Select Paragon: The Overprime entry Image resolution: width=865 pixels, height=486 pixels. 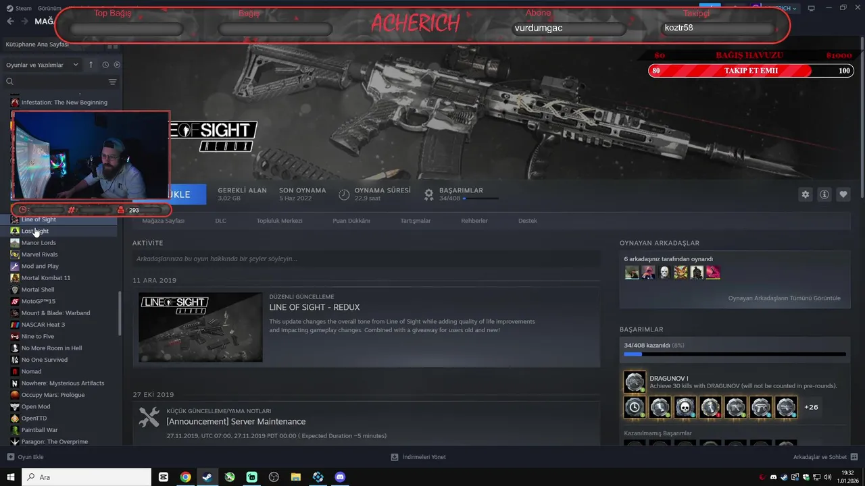[x=55, y=441]
